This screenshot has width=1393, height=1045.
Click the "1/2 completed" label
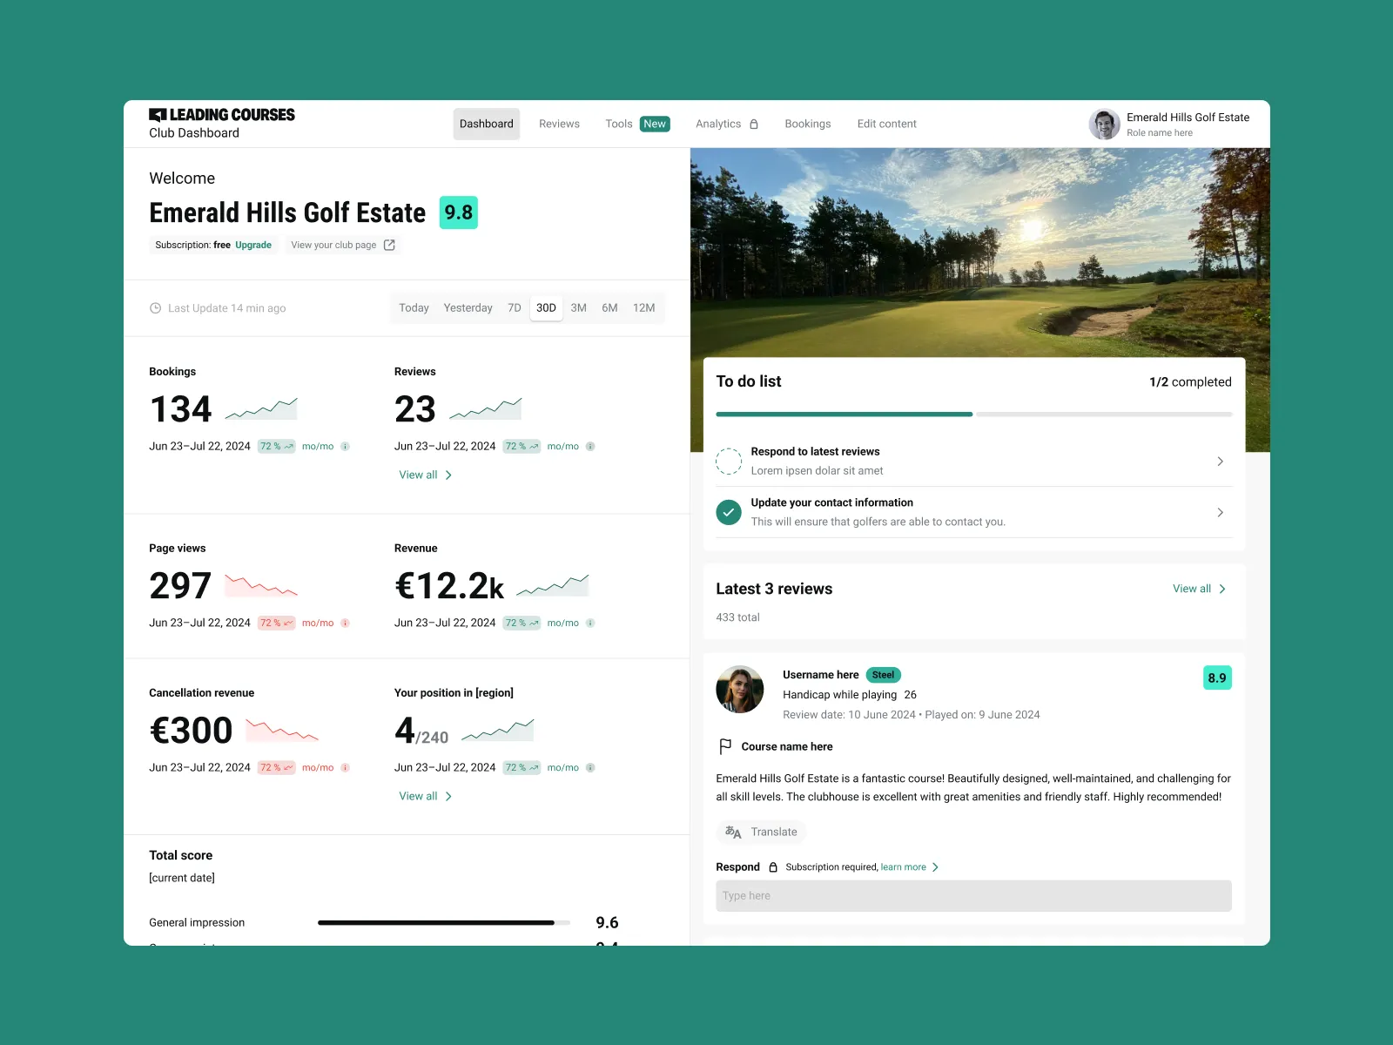tap(1190, 382)
